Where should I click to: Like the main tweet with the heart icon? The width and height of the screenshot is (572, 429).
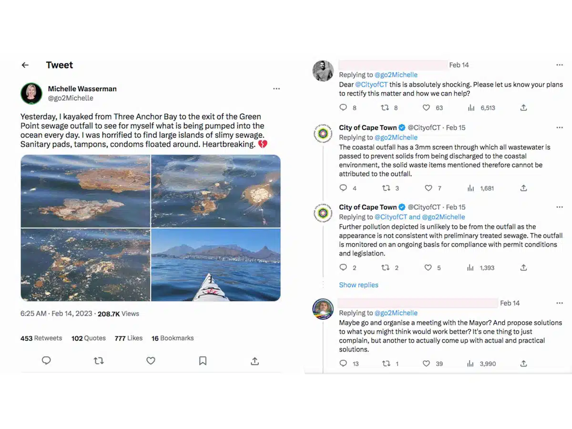[x=151, y=361]
